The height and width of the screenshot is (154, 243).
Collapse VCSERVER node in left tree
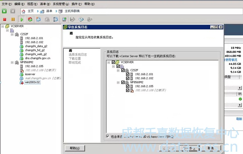point(3,26)
